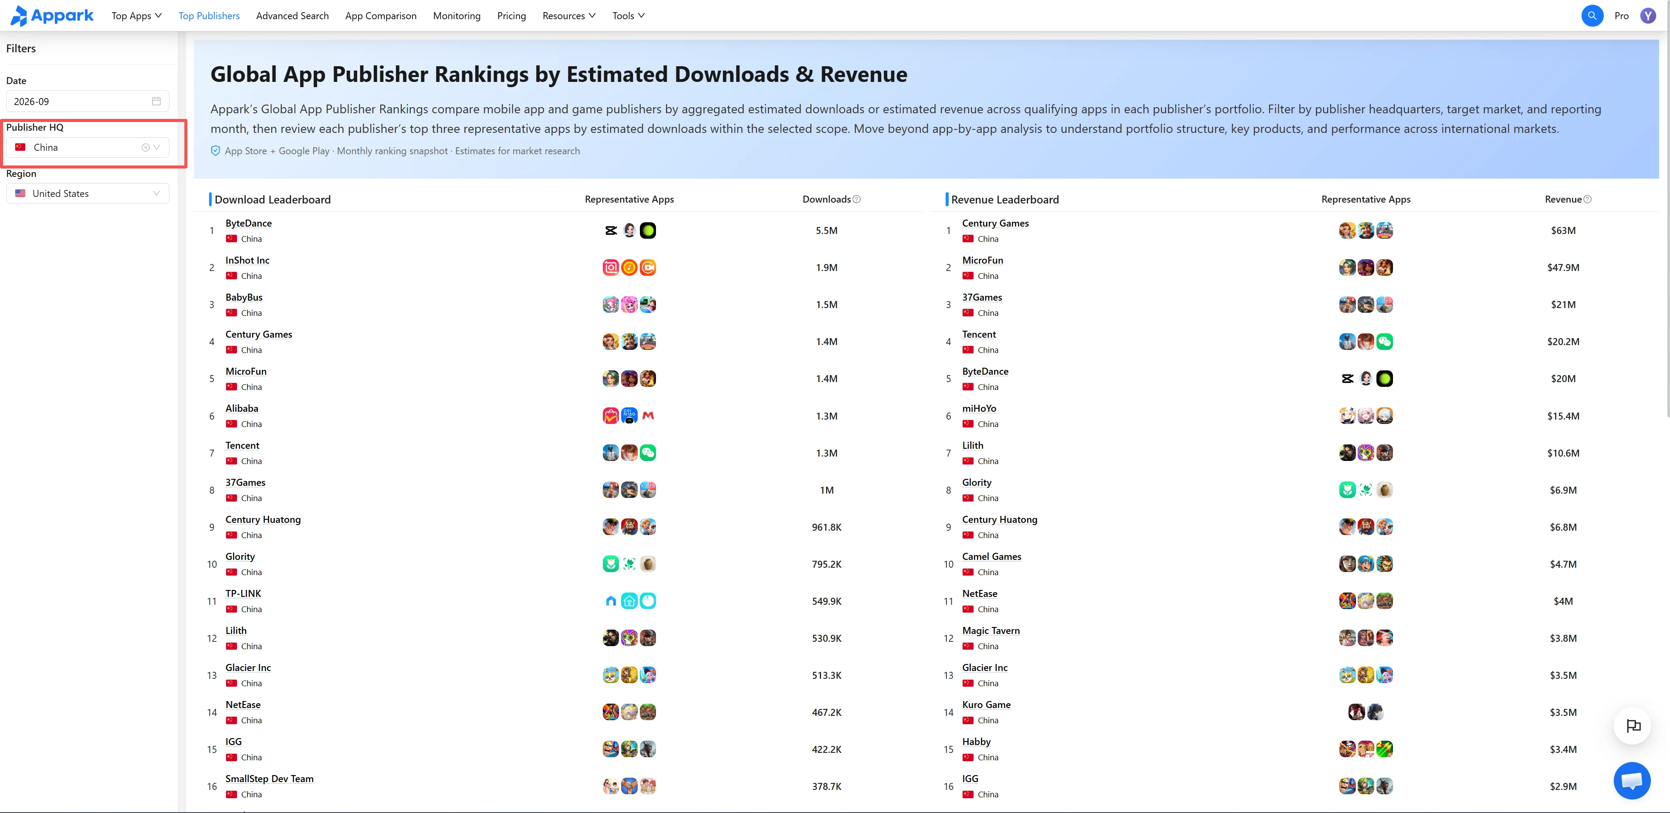1670x813 pixels.
Task: Expand the Top Apps menu
Action: [136, 16]
